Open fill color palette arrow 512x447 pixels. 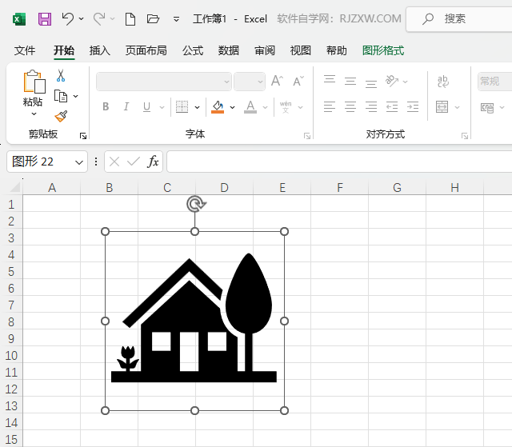click(233, 107)
